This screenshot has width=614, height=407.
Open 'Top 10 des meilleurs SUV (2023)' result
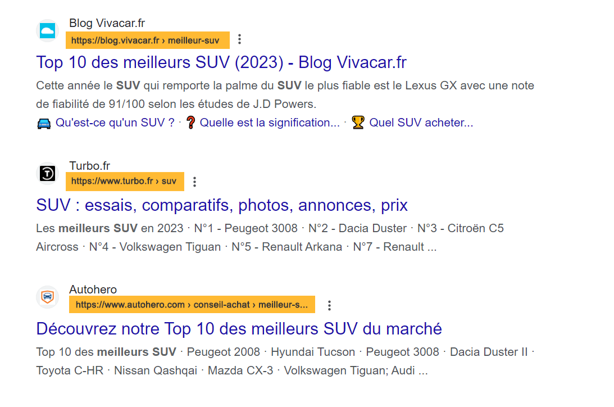pos(221,62)
